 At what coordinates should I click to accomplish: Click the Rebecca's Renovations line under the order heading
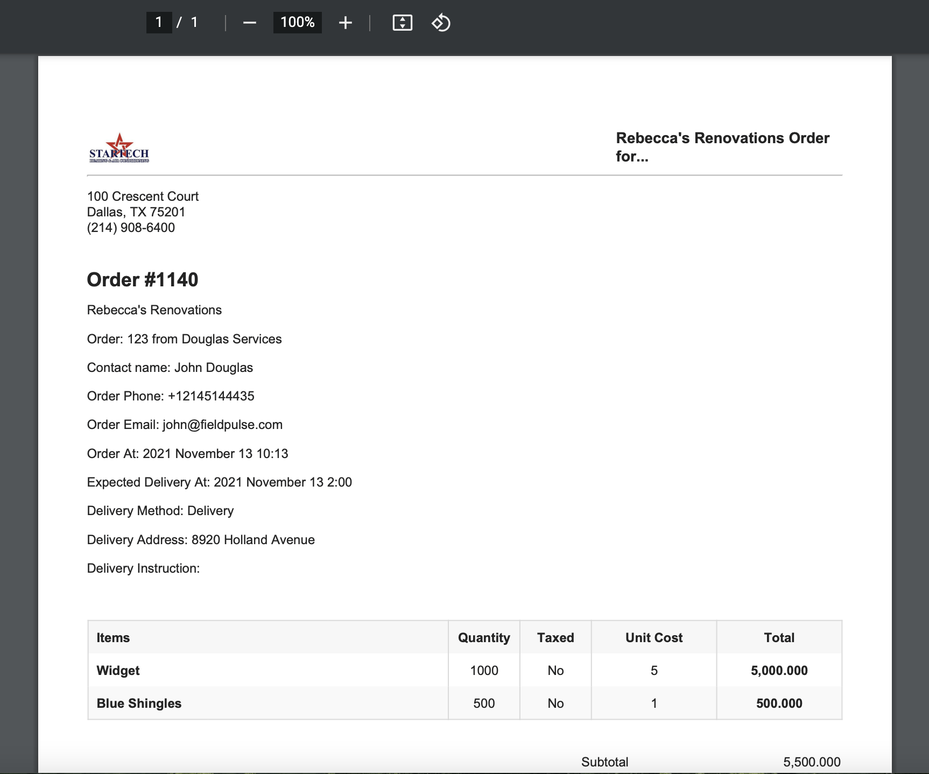(x=154, y=310)
